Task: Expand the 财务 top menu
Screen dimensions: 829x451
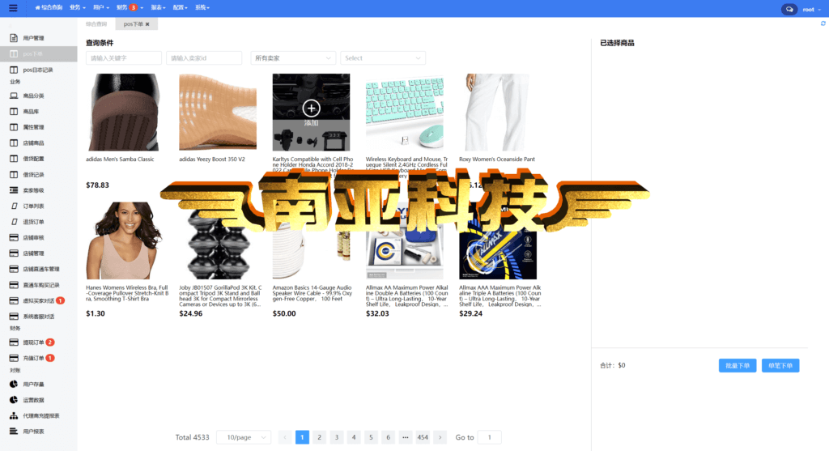Action: (x=130, y=8)
